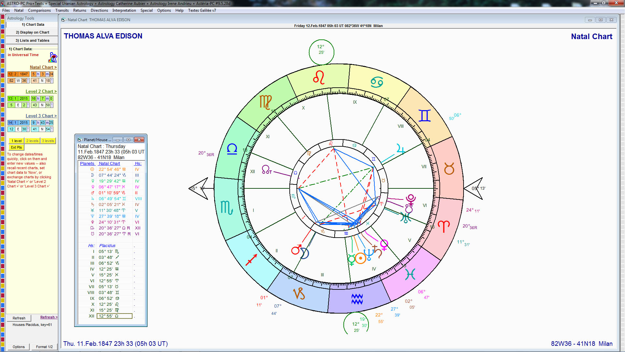
Task: Click the Aquarius water-bearer icon in tools panel
Action: click(53, 57)
